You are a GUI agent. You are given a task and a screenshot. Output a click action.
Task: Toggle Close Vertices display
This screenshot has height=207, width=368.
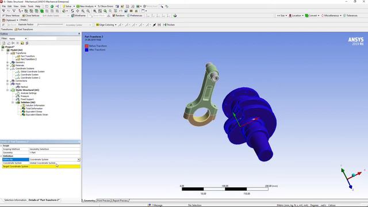click(30, 16)
